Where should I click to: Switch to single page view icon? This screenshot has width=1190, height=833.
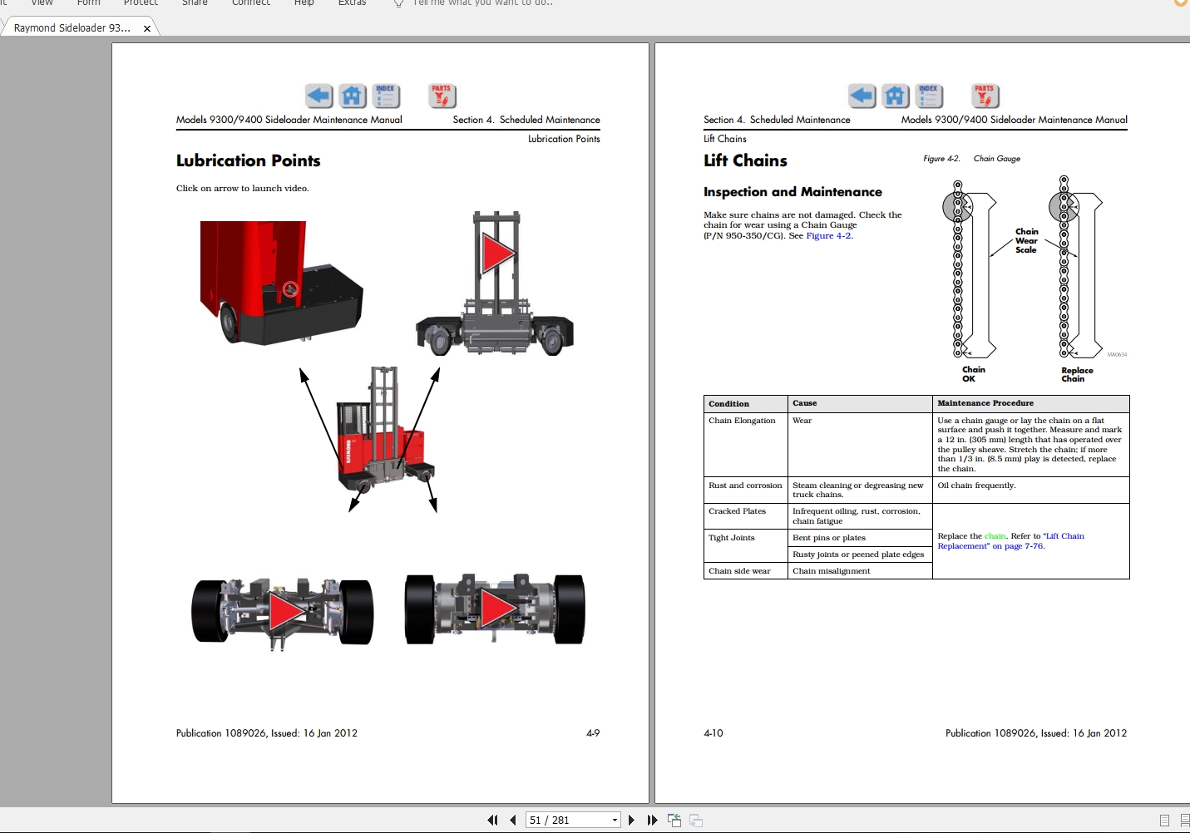pyautogui.click(x=1164, y=821)
